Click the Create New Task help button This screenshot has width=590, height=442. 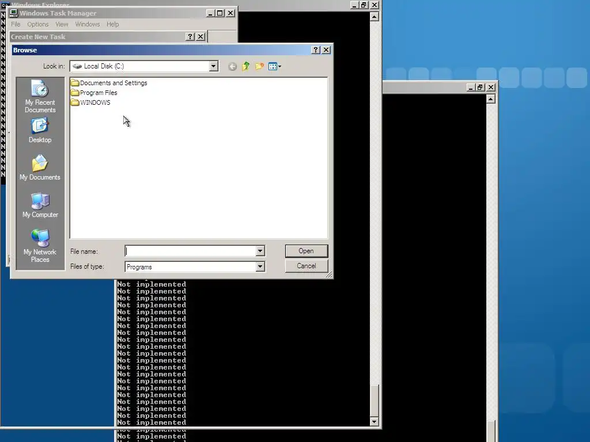pyautogui.click(x=190, y=36)
